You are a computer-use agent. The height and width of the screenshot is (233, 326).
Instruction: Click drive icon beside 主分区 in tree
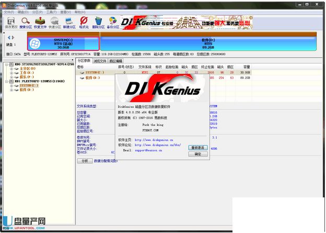tap(16, 69)
